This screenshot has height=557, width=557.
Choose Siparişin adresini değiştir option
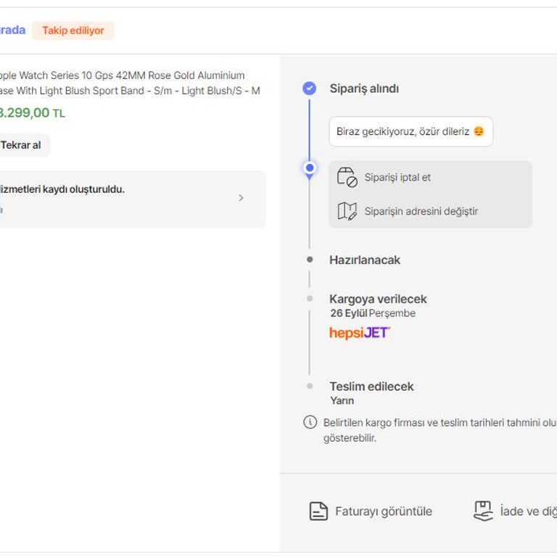[x=421, y=212]
